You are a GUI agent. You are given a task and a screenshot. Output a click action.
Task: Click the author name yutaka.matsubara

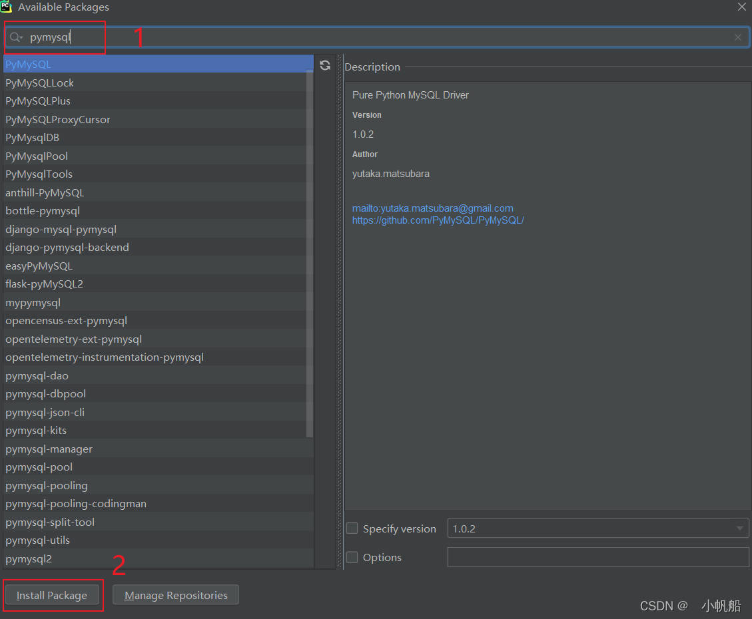391,174
